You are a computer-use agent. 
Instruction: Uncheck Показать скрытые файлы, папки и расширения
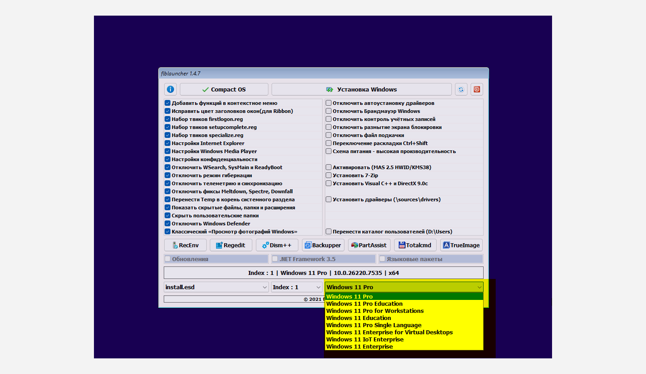click(168, 208)
